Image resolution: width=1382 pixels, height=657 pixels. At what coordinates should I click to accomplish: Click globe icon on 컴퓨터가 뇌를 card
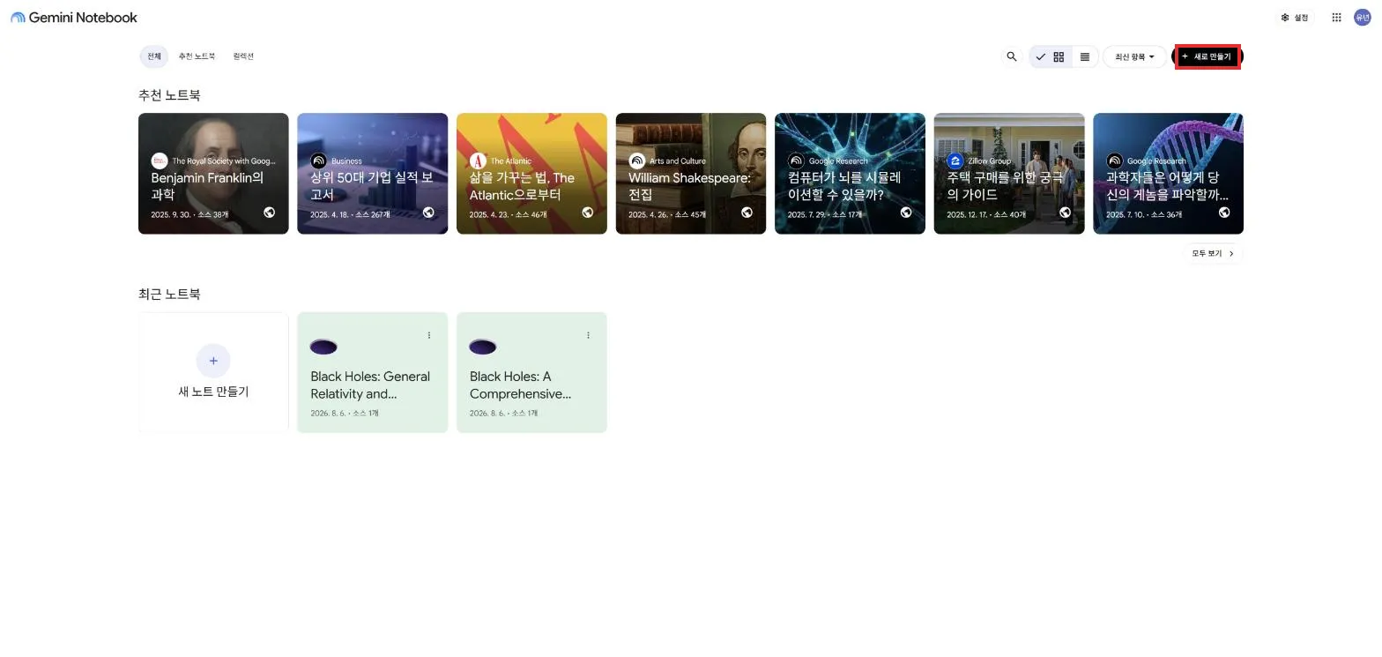tap(906, 213)
